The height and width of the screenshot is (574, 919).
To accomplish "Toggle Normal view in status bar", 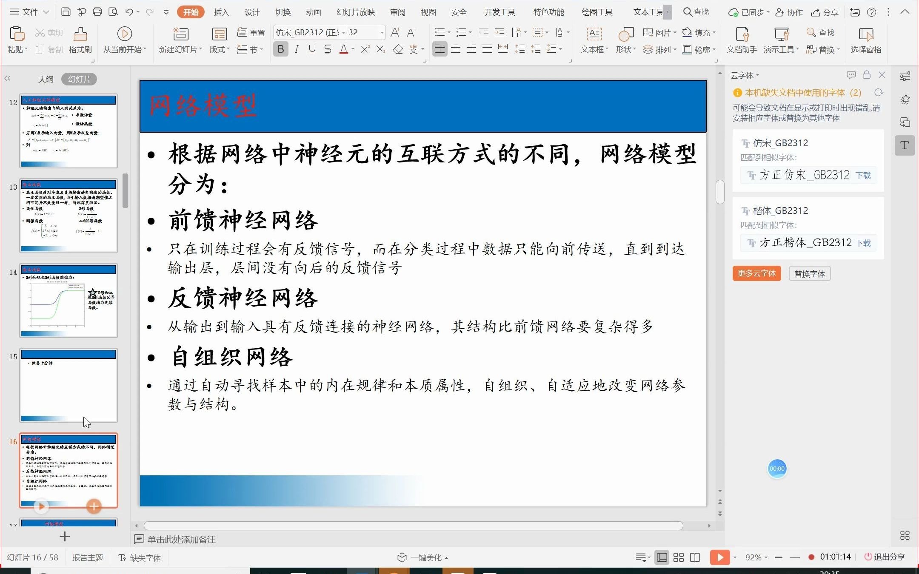I will [662, 557].
